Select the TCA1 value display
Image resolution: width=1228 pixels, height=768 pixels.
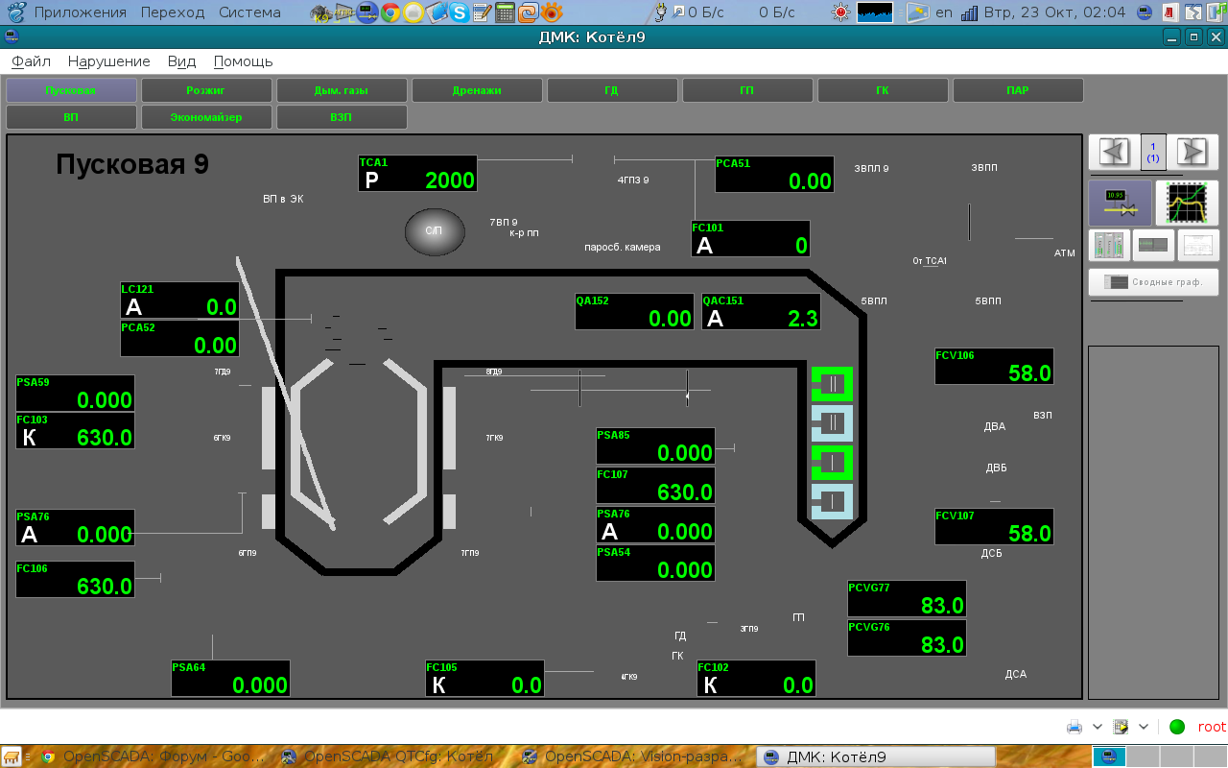click(417, 173)
